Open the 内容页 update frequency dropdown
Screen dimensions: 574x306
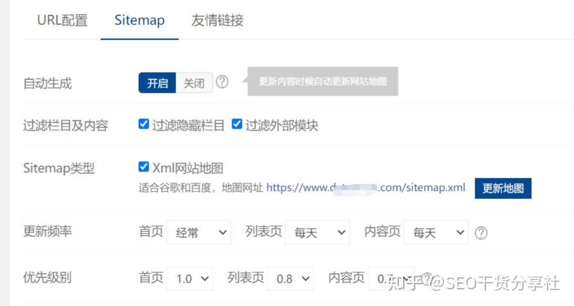point(436,232)
